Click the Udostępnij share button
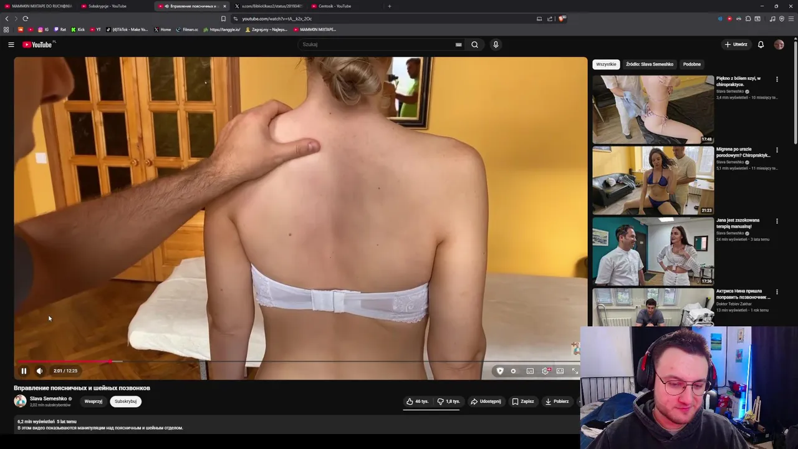This screenshot has width=798, height=449. [x=486, y=402]
